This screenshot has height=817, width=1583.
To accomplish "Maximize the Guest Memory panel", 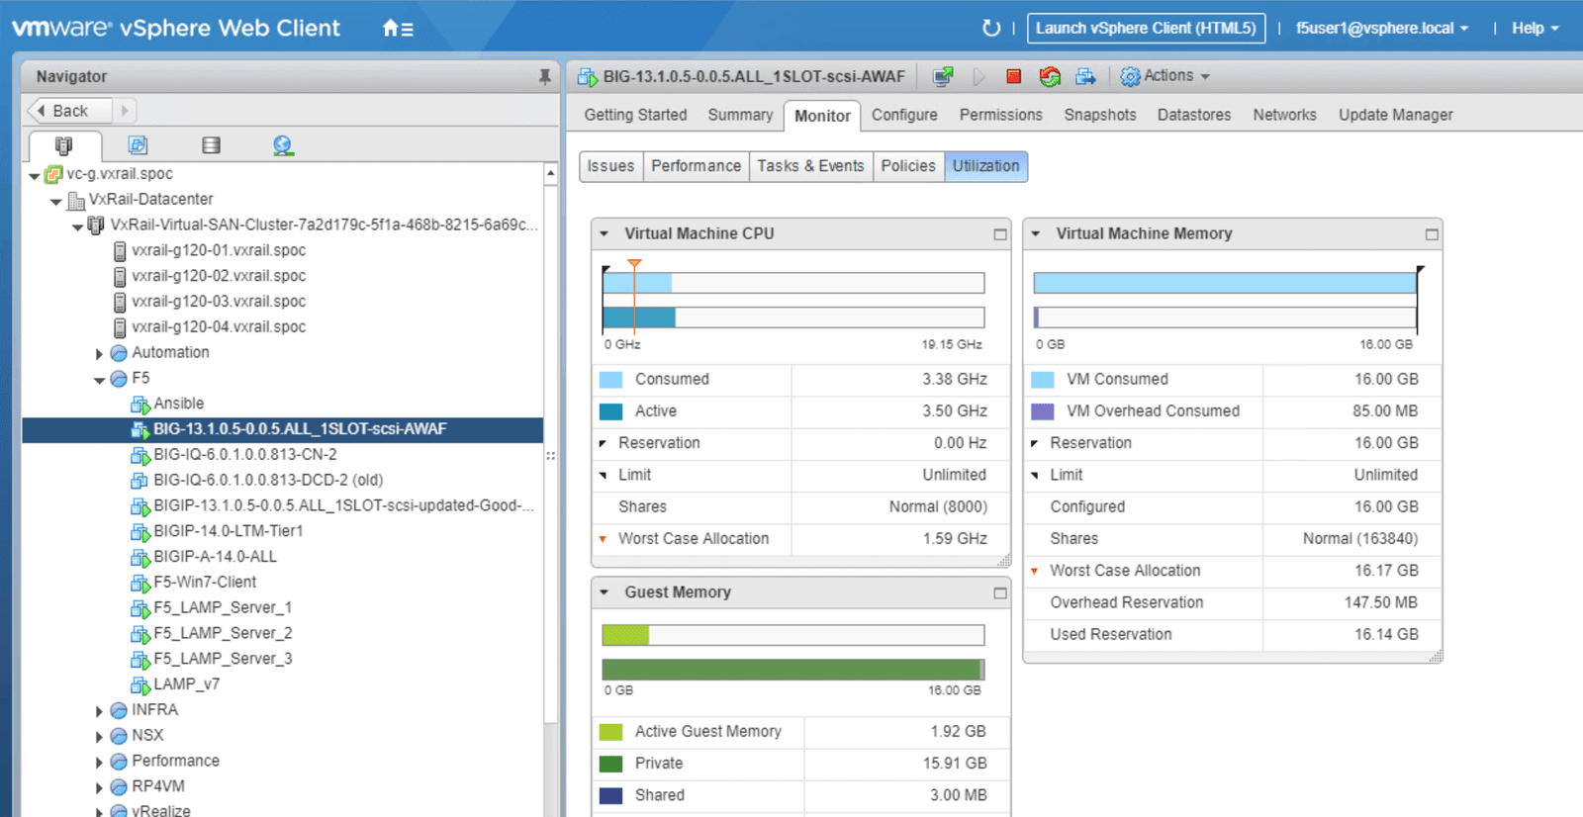I will pyautogui.click(x=1000, y=593).
